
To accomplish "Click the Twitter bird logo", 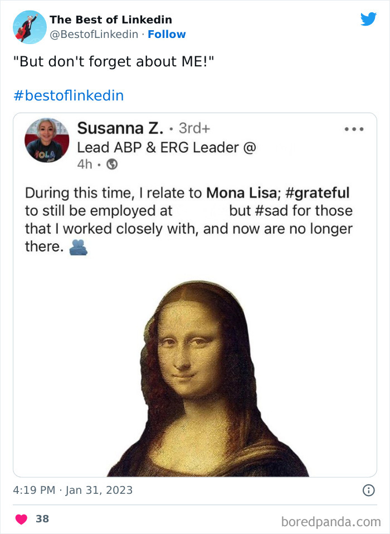I will pos(369,18).
